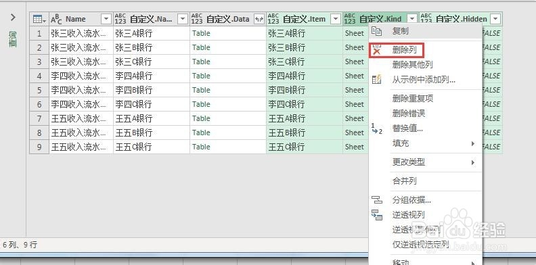This screenshot has width=536, height=265.
Task: Select the 自定义.Item column header
Action: click(304, 19)
